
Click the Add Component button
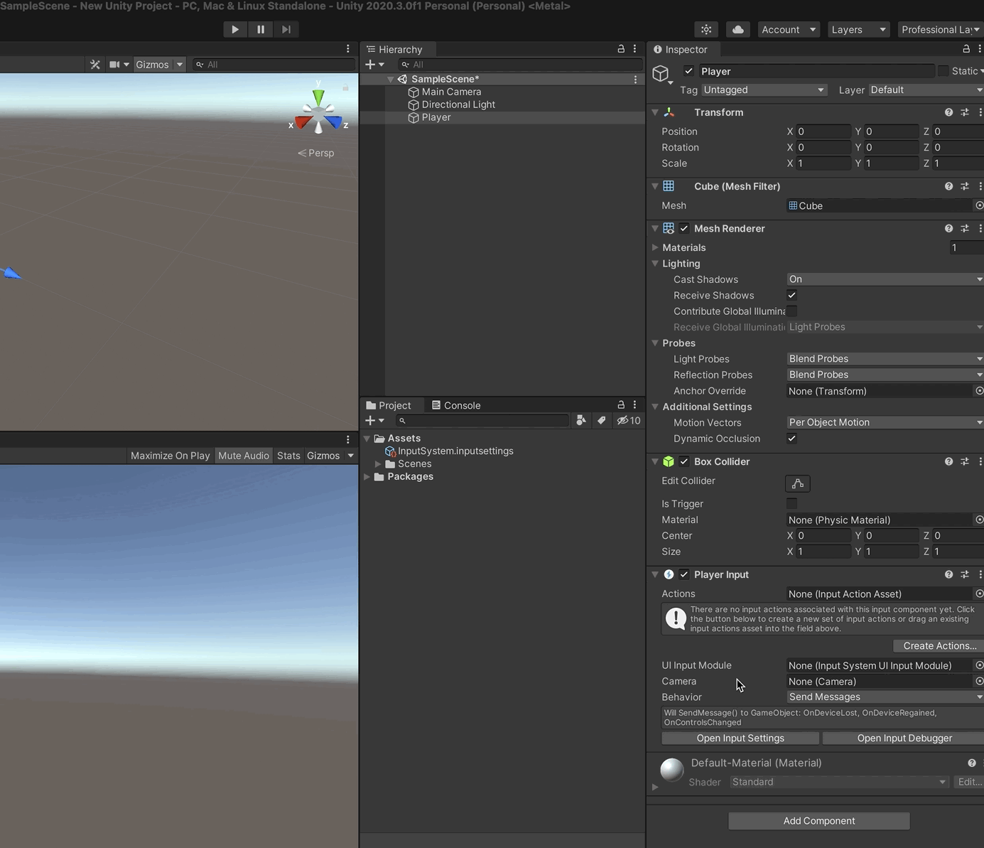point(819,821)
